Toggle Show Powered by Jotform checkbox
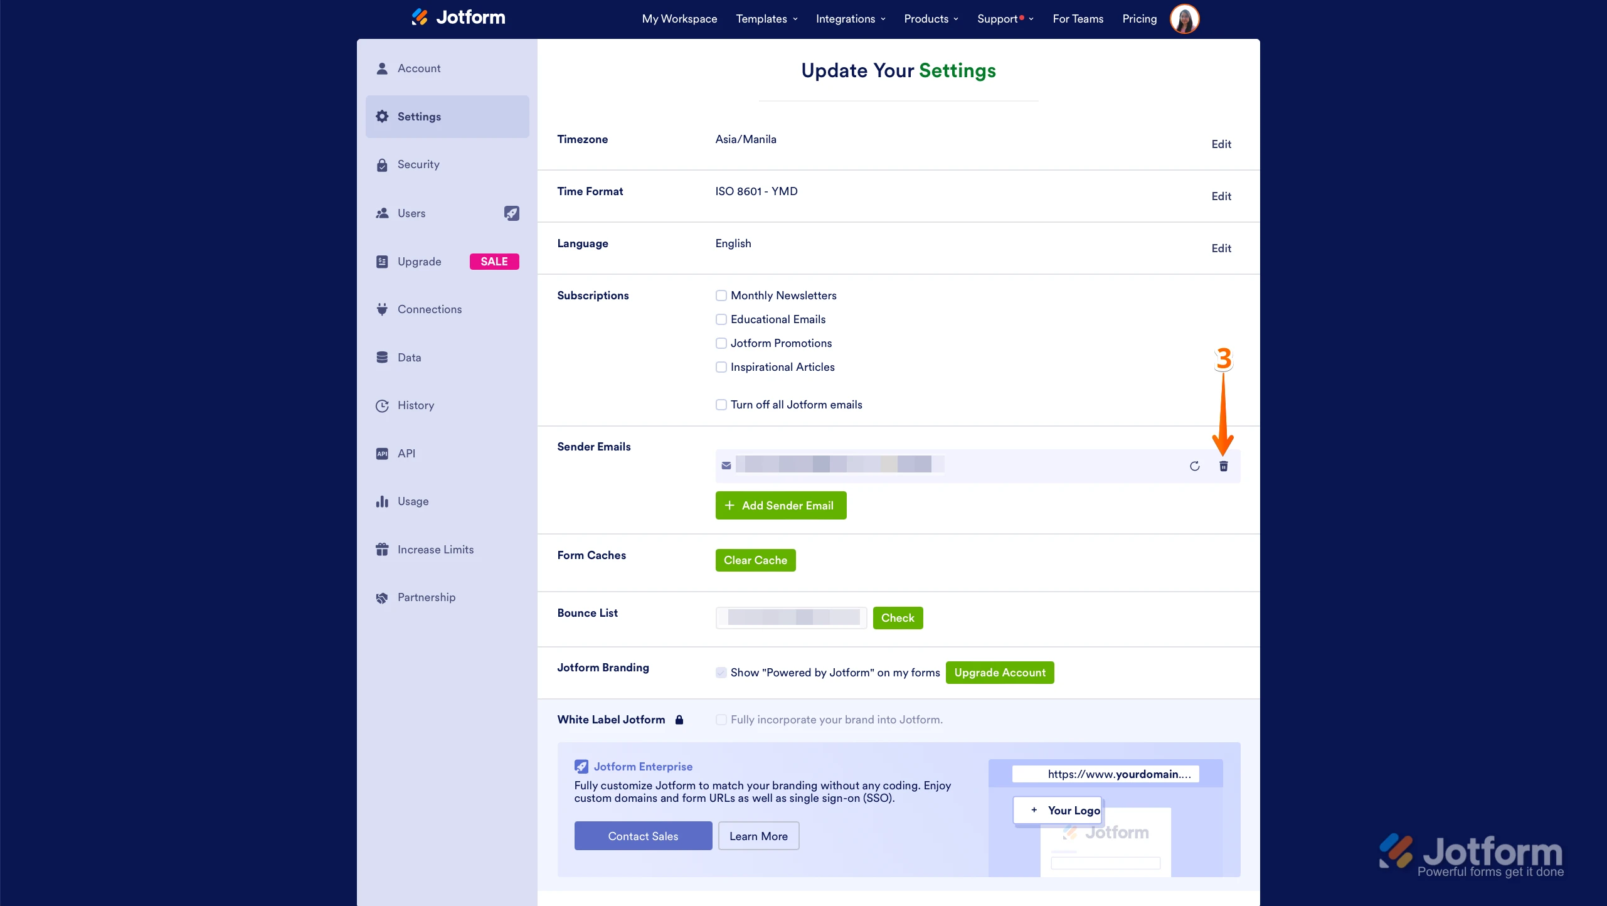 [721, 673]
